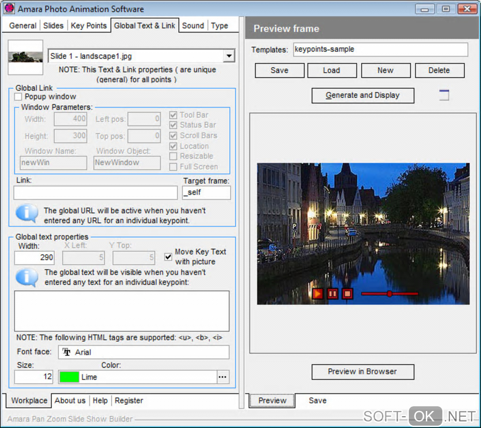Viewport: 481px width, 428px height.
Task: Open the Type tab
Action: (x=219, y=25)
